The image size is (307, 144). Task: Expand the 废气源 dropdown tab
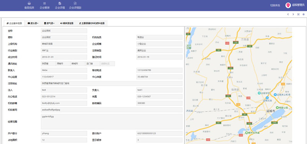[x=49, y=23]
